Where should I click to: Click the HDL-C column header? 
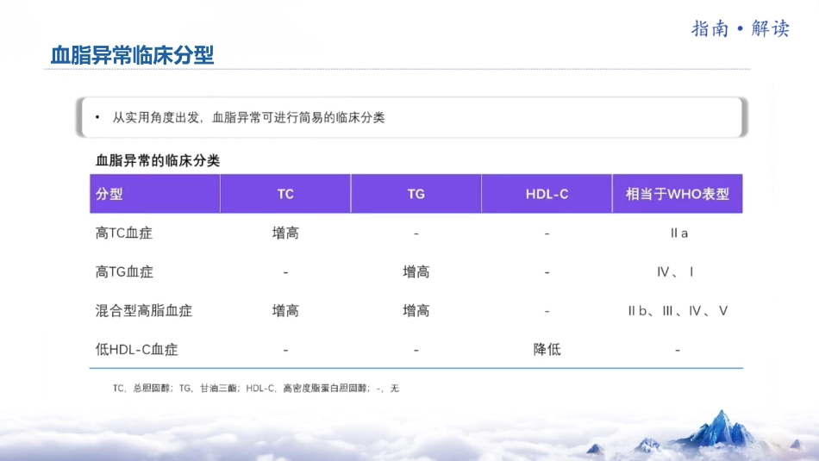point(547,194)
